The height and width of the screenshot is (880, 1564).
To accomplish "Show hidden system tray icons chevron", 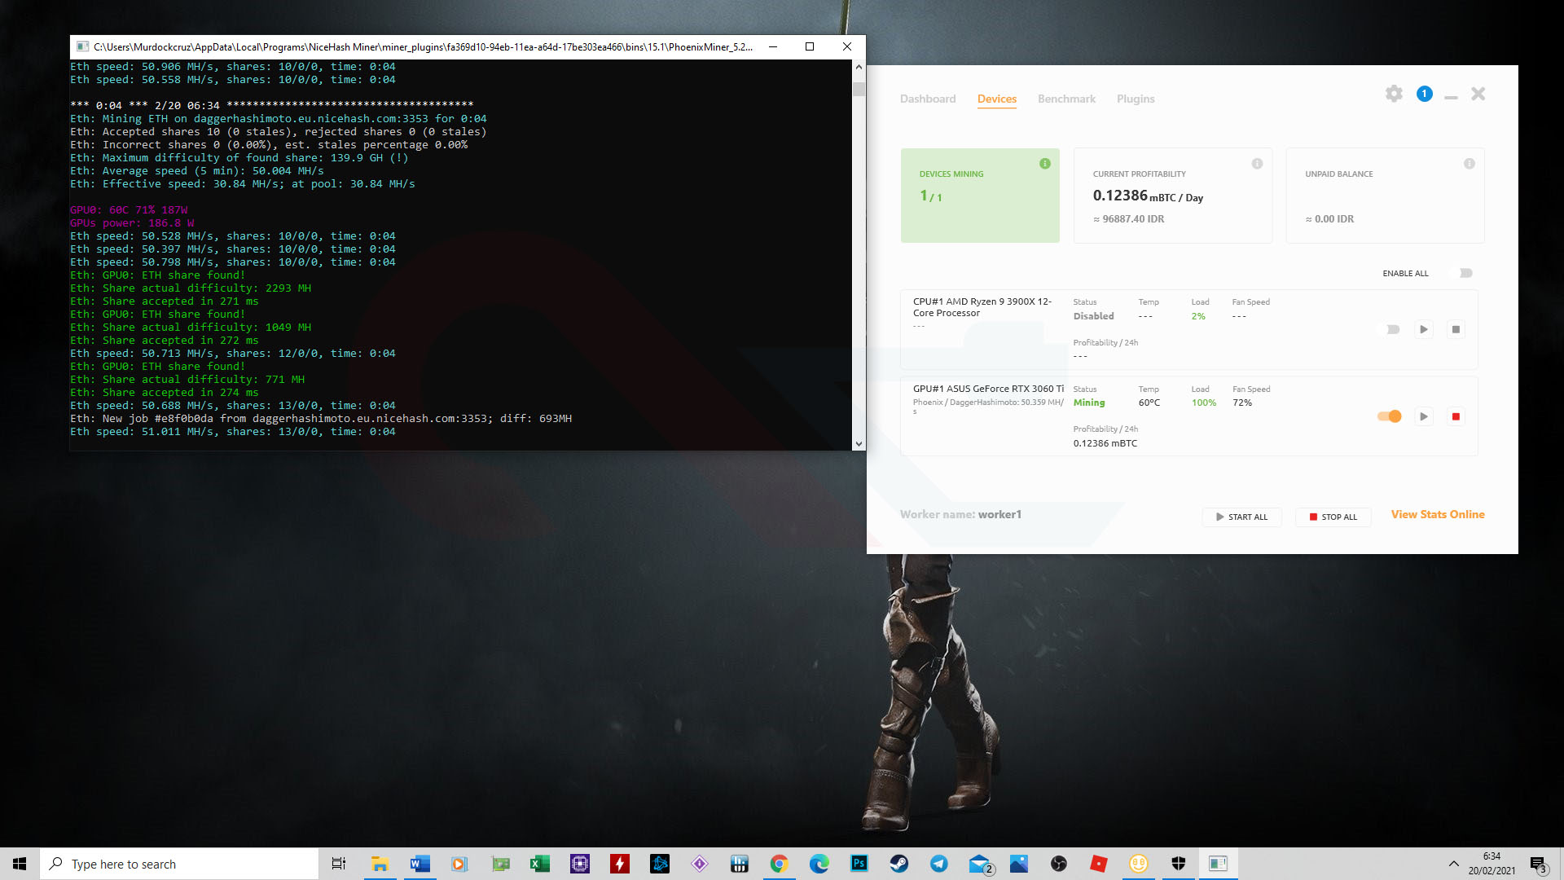I will (1453, 864).
